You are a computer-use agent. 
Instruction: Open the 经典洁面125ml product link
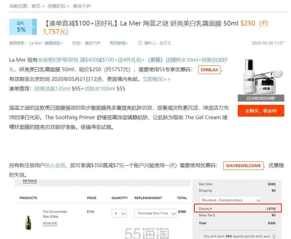[x=52, y=89]
